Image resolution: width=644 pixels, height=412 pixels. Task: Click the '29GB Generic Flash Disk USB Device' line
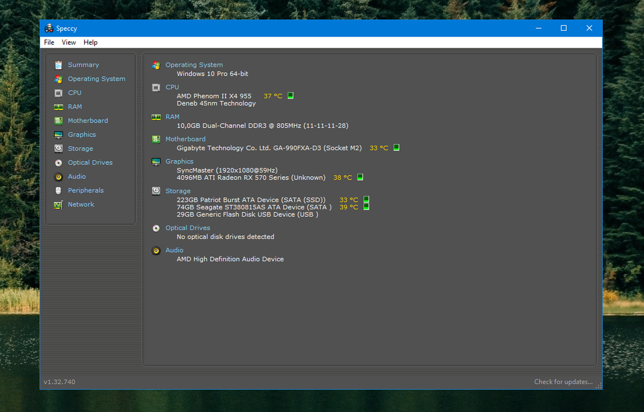247,215
